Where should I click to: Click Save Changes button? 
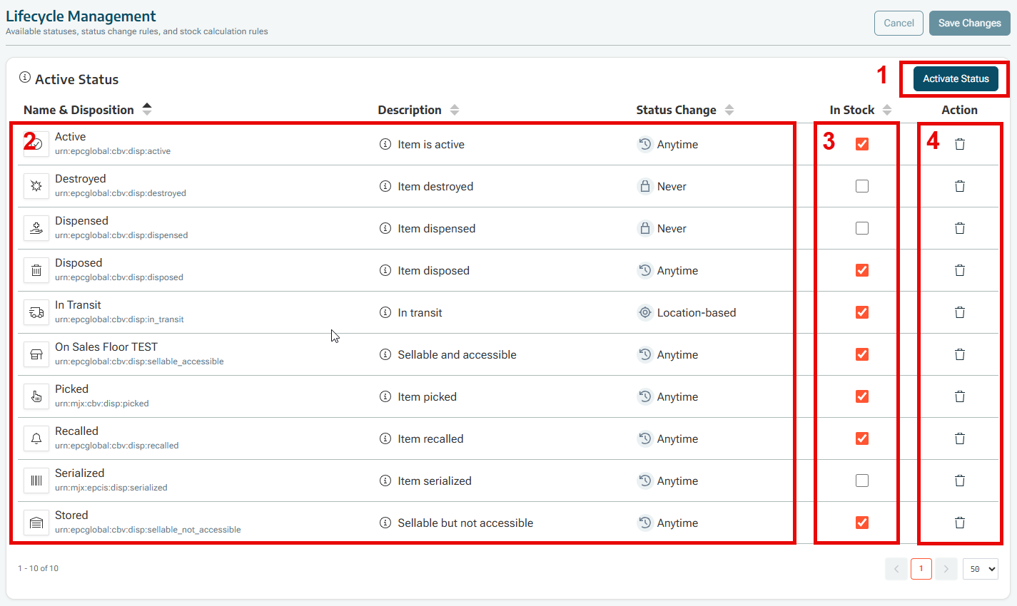click(x=969, y=23)
